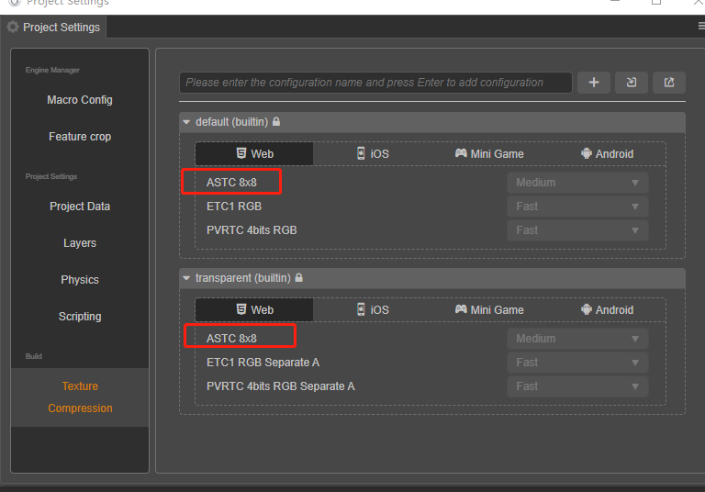Open ETC1 RGB Fast quality dropdown
Screen dimensions: 705x492
coord(577,207)
